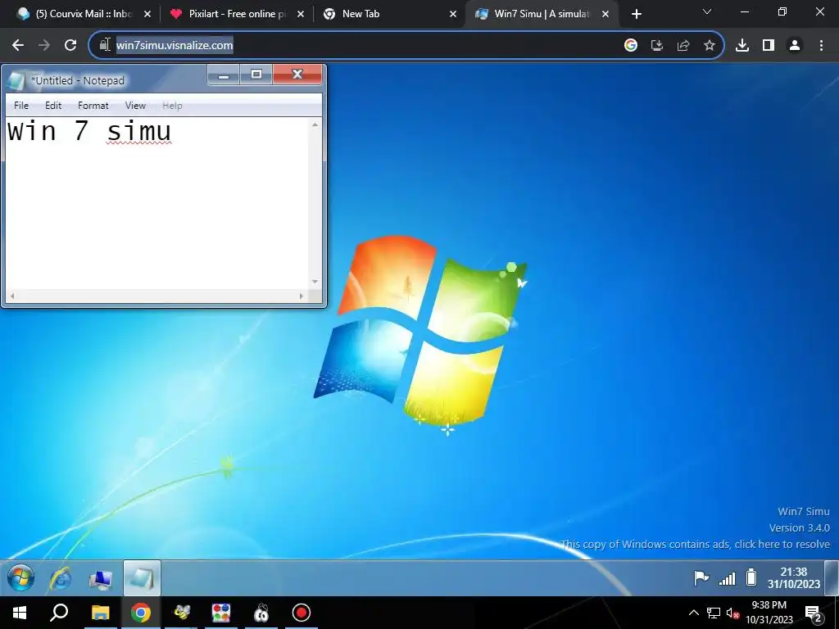Click the Action Center flag icon
839x629 pixels.
pos(701,578)
